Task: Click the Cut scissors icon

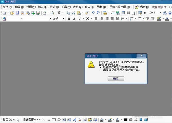Action: pos(73,13)
